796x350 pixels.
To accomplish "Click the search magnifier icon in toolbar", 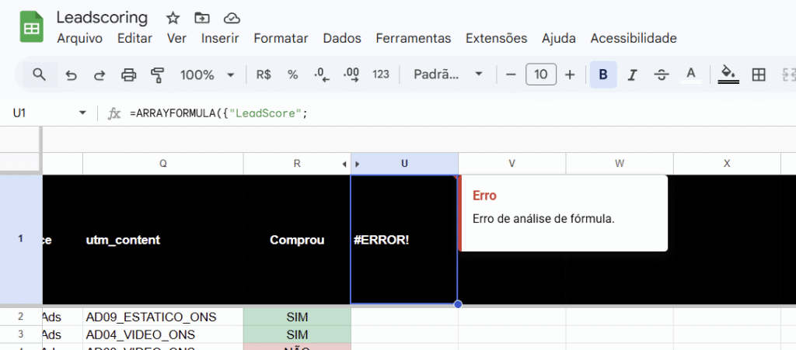I will (39, 75).
